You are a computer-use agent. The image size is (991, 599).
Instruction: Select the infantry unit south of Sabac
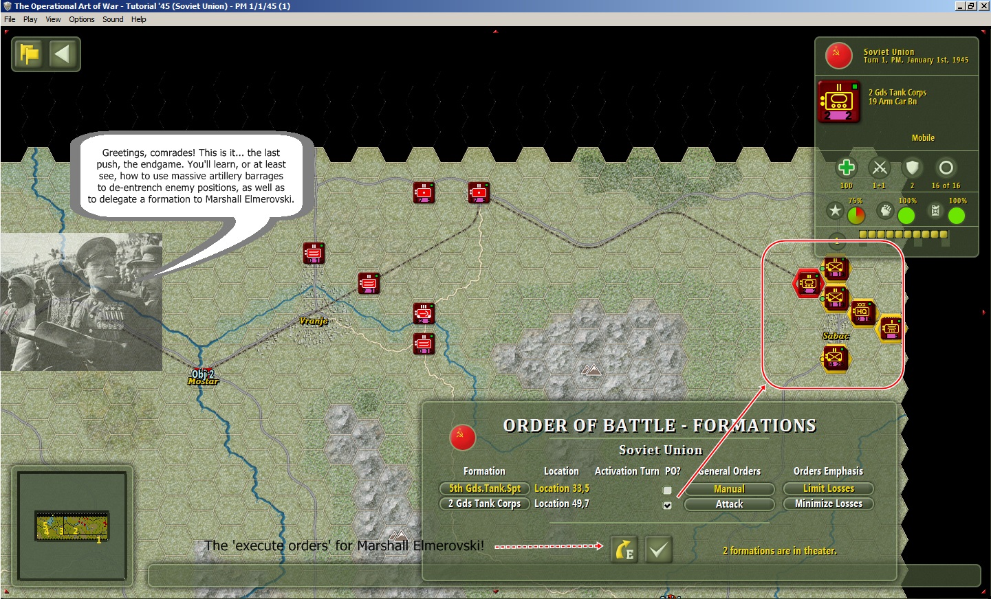[835, 358]
